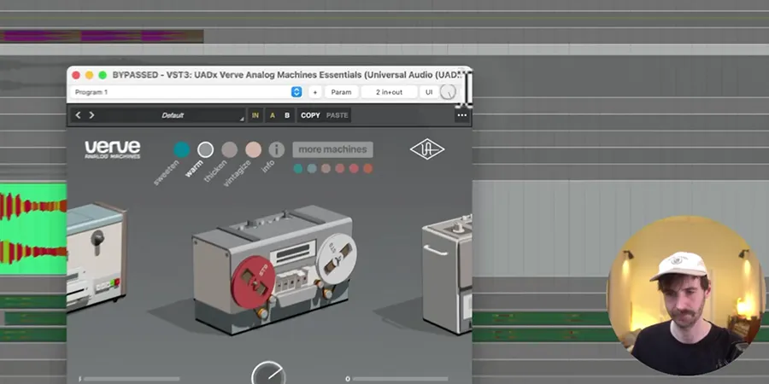Click the COPY button
The width and height of the screenshot is (769, 384).
point(310,115)
